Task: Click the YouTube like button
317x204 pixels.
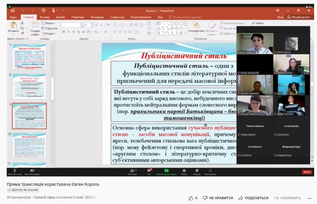Action: (x=191, y=198)
